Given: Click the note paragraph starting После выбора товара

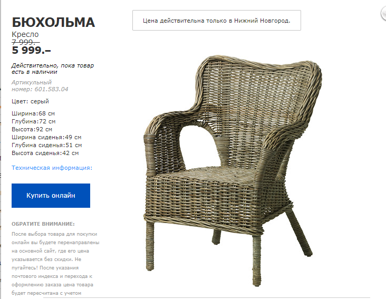Looking at the screenshot, I should click(55, 264).
